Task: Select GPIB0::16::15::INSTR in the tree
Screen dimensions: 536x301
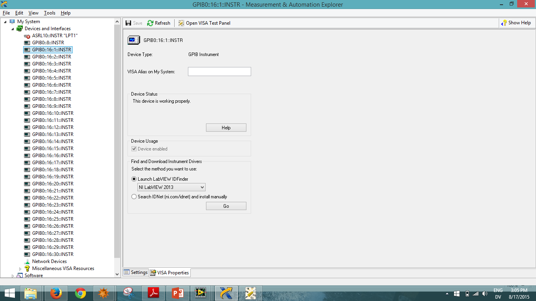Action: [x=53, y=149]
